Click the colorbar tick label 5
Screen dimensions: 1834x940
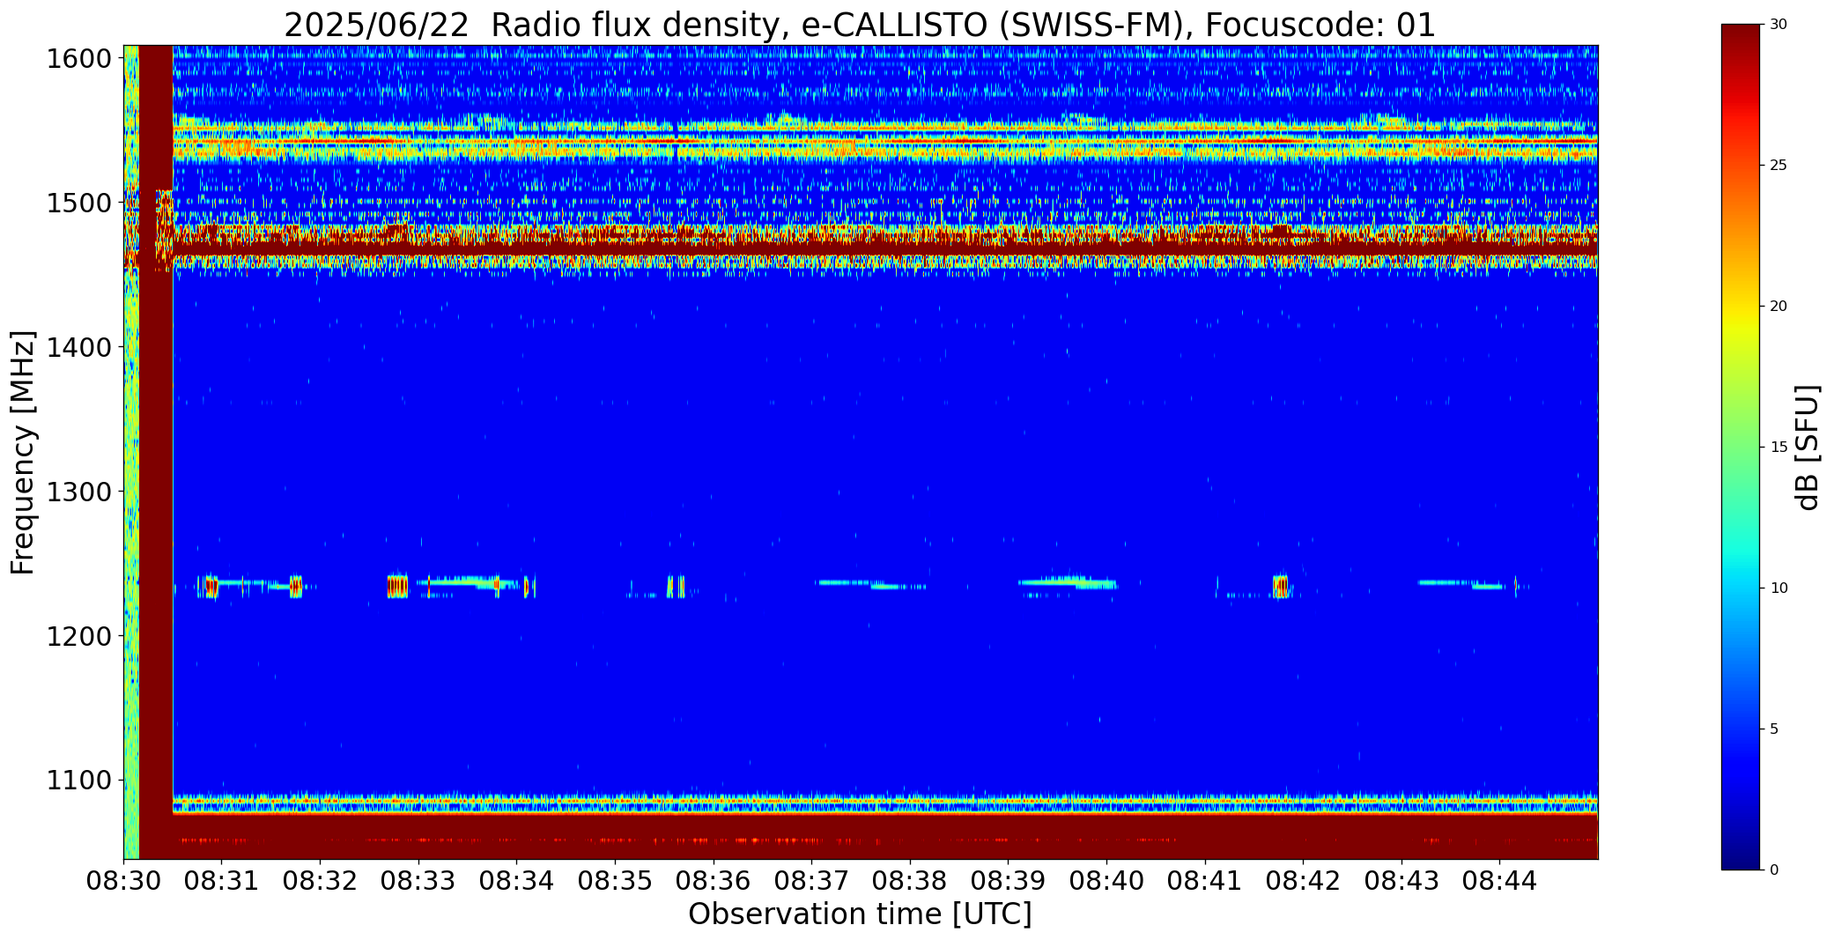point(1775,729)
